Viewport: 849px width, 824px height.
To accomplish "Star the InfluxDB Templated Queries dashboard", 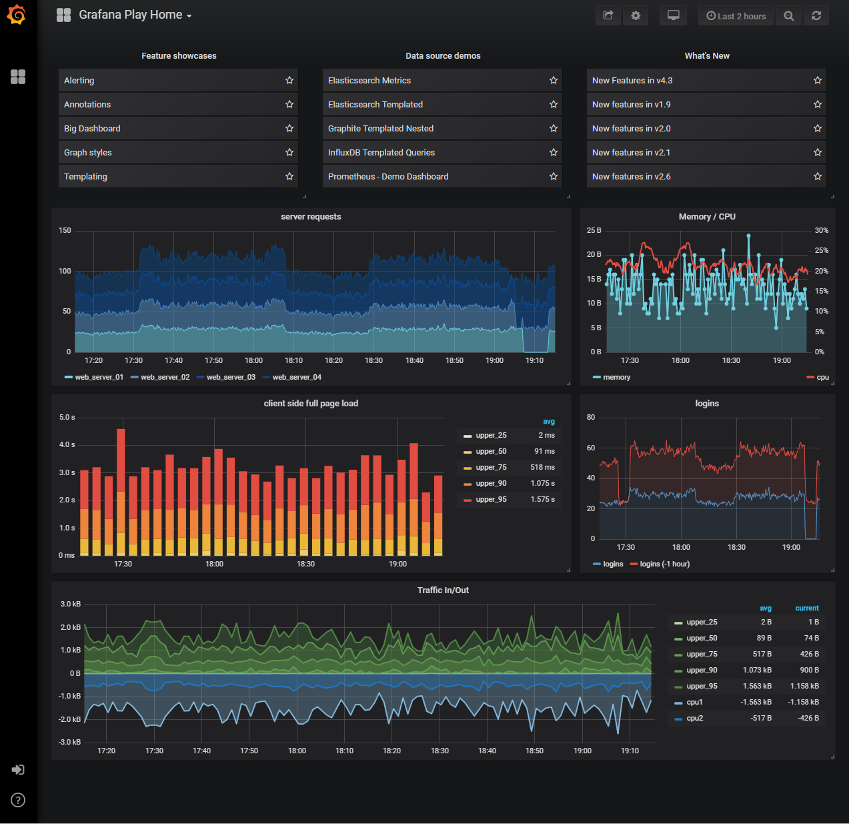I will pyautogui.click(x=554, y=152).
